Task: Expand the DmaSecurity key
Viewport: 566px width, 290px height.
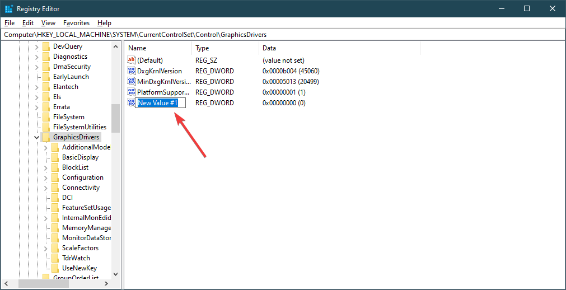Action: 37,67
